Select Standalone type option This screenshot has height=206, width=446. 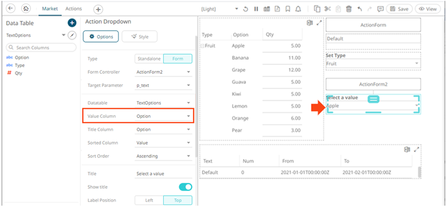click(148, 59)
